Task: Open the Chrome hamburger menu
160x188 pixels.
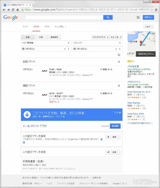Action: click(156, 10)
